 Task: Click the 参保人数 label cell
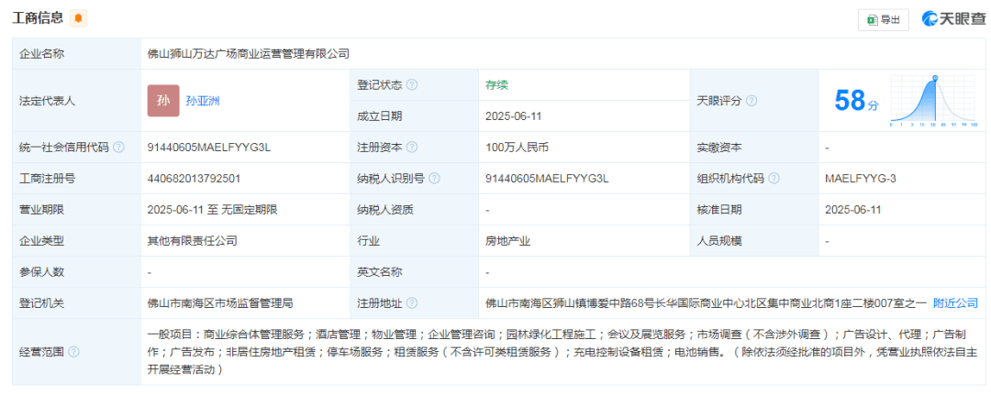[x=76, y=272]
